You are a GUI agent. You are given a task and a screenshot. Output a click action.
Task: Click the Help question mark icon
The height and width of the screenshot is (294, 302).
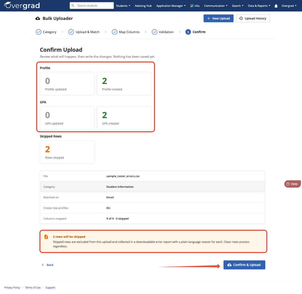pos(288,184)
